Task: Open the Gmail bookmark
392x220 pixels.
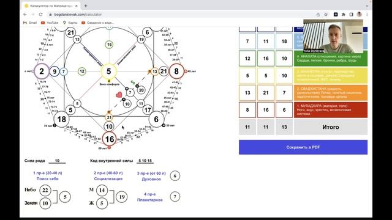Action: [x=30, y=23]
